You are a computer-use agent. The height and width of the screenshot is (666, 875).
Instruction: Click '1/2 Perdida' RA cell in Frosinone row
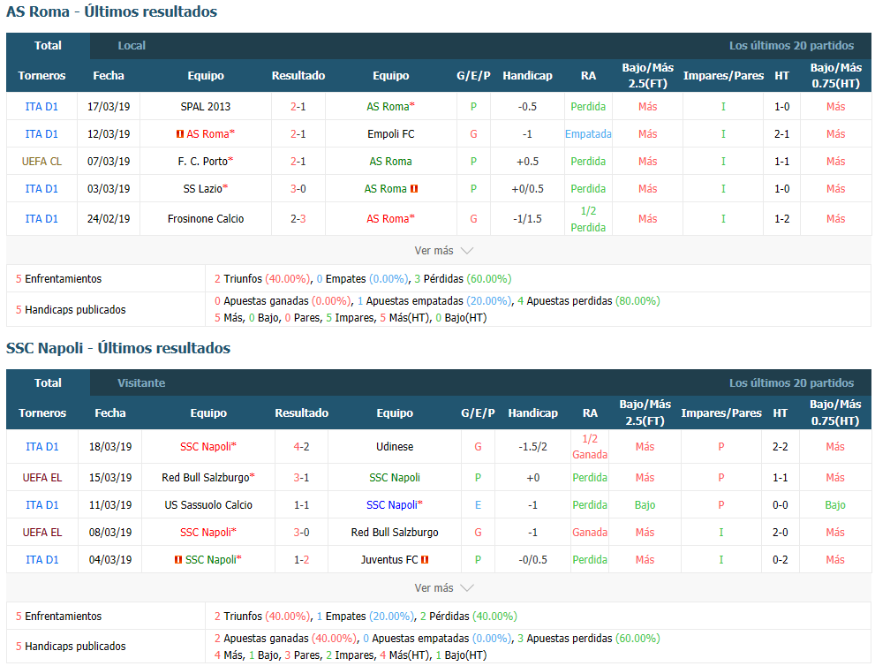click(588, 219)
